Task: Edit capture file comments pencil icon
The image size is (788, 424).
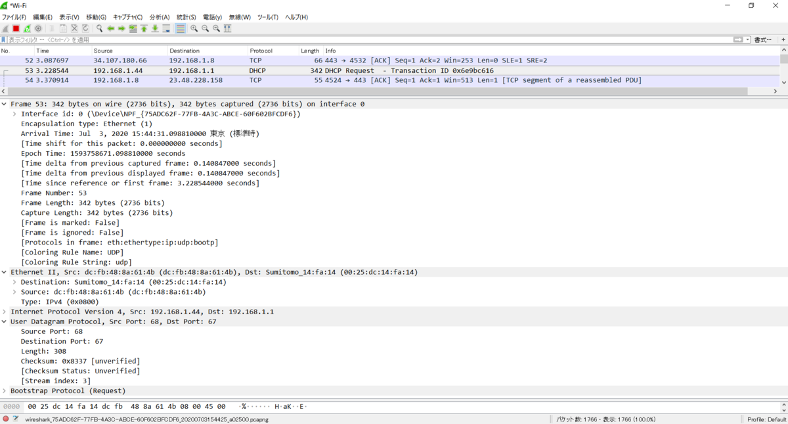Action: (x=15, y=419)
